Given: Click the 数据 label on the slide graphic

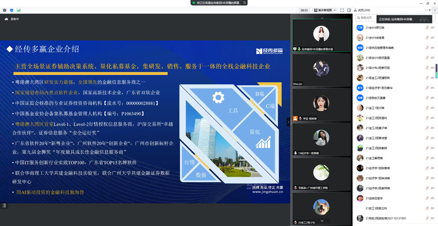Looking at the screenshot, I should 201,175.
